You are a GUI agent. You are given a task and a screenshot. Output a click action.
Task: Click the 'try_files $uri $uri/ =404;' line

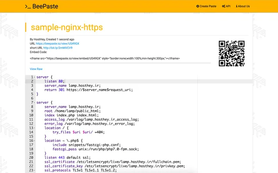click(79, 132)
